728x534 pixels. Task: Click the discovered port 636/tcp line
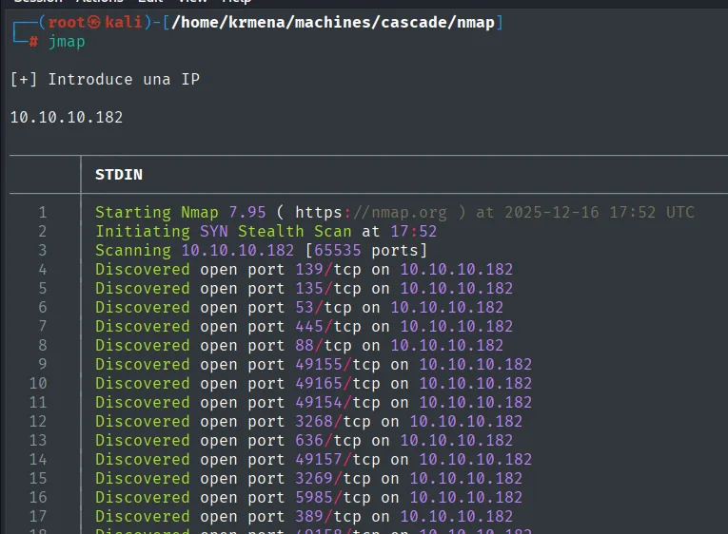click(x=305, y=440)
